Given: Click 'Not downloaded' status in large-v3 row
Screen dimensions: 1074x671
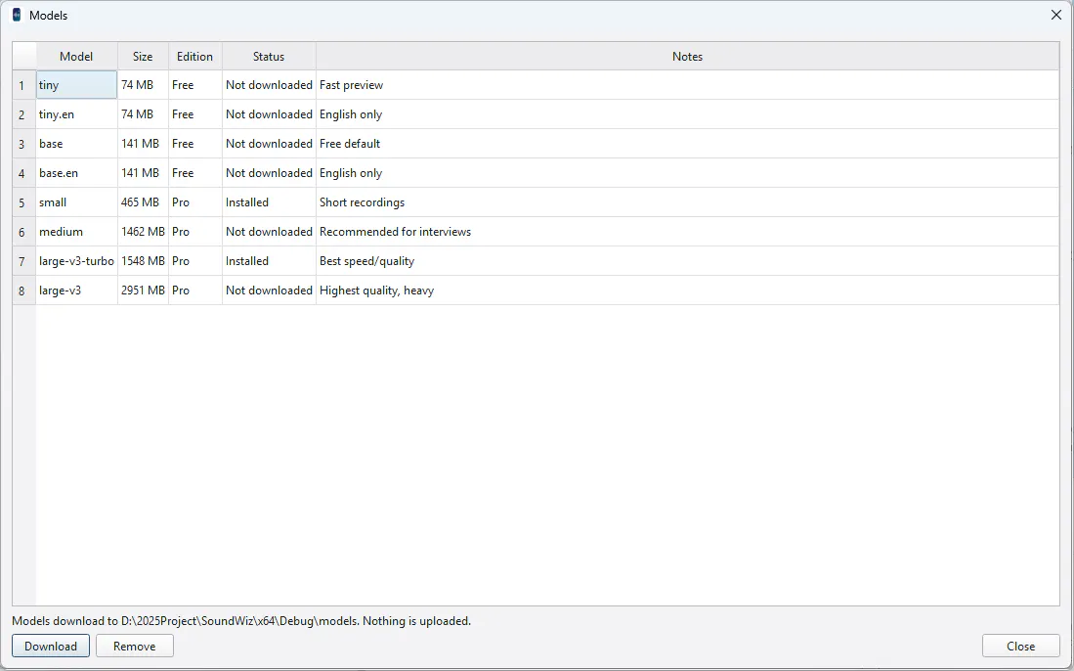Looking at the screenshot, I should tap(269, 291).
